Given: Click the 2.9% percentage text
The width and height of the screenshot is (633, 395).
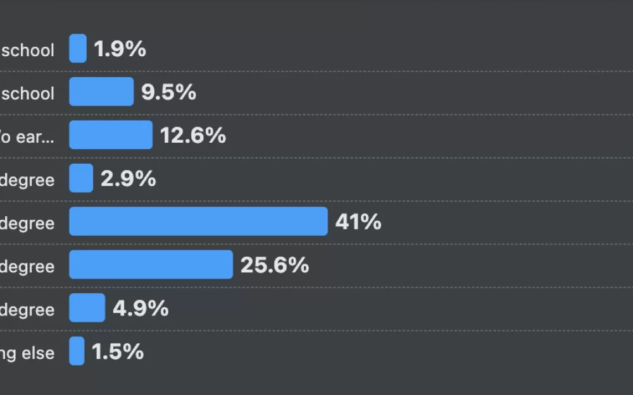Looking at the screenshot, I should pos(128,179).
